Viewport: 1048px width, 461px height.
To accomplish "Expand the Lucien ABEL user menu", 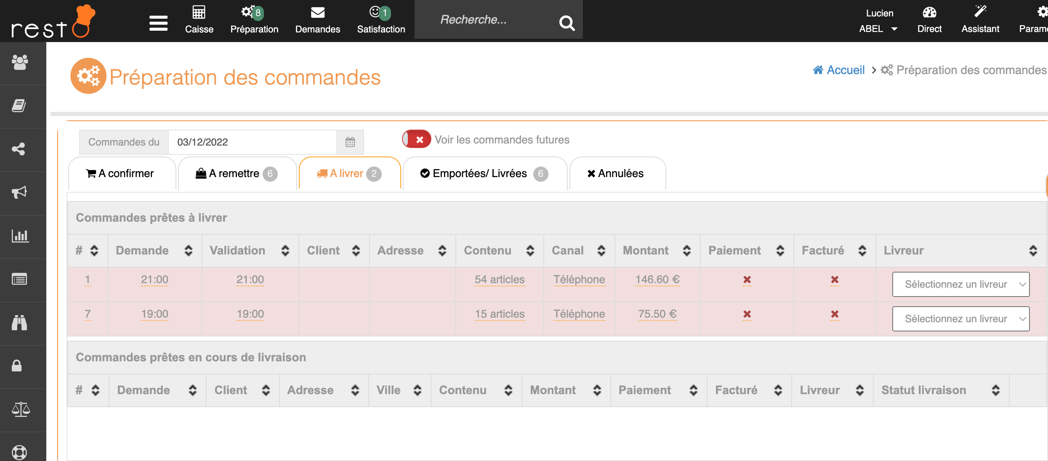I will (879, 21).
